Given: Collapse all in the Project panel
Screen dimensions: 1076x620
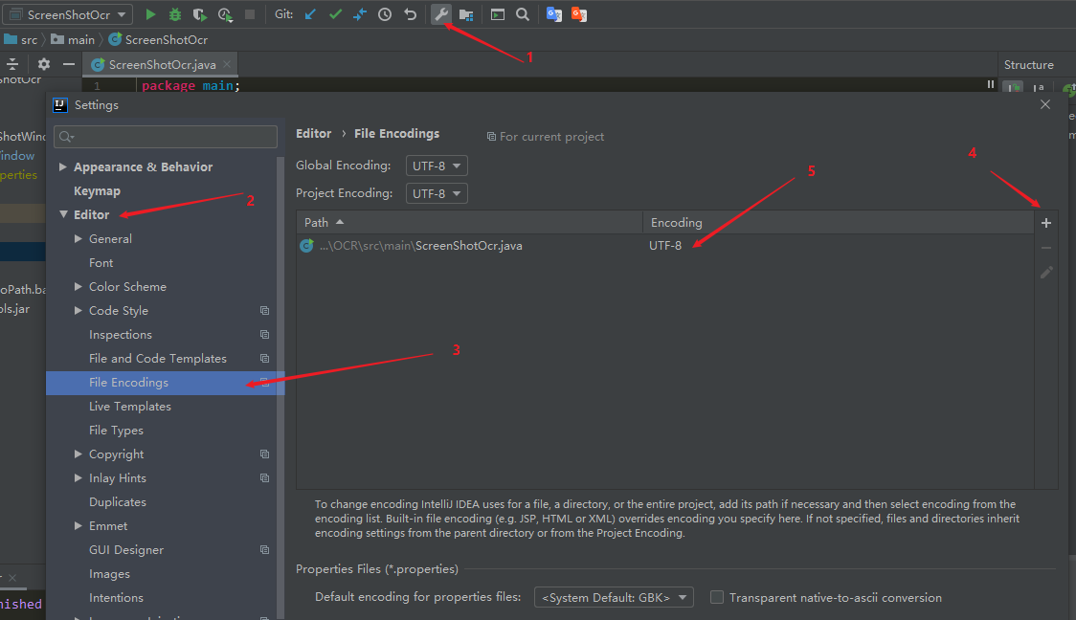Looking at the screenshot, I should 12,64.
